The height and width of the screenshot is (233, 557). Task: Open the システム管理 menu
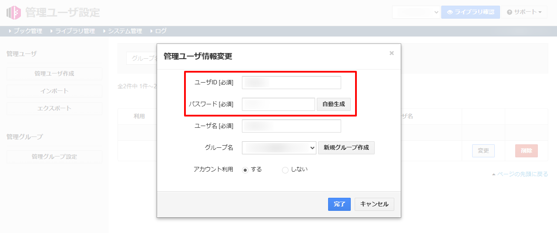tap(122, 31)
